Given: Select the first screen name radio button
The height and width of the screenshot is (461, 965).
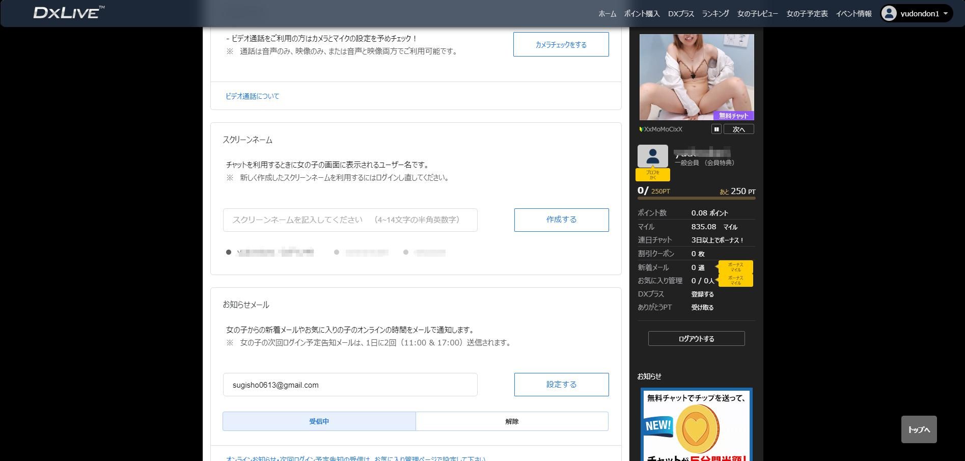Looking at the screenshot, I should pyautogui.click(x=229, y=252).
